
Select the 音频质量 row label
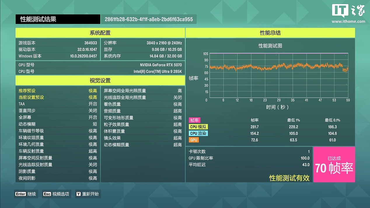point(112,111)
